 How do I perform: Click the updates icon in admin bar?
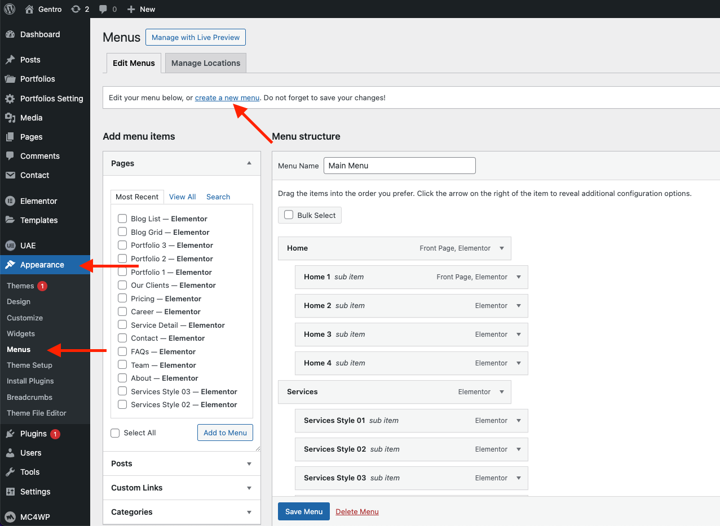click(x=76, y=9)
